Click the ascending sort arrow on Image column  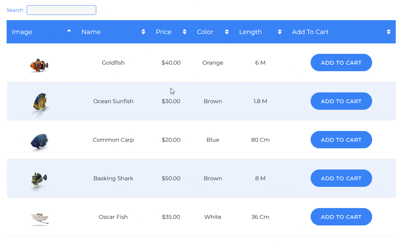pos(69,31)
